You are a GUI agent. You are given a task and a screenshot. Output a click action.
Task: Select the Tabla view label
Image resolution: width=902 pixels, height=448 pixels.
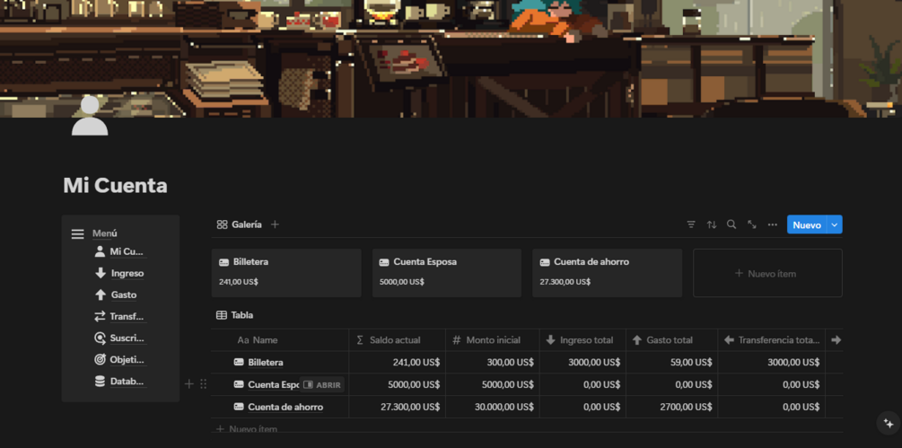235,315
